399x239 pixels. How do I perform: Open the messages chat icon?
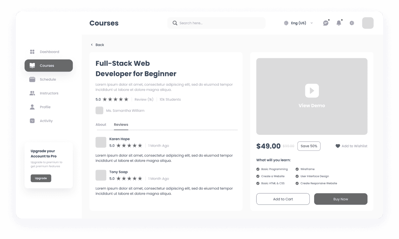pos(326,23)
